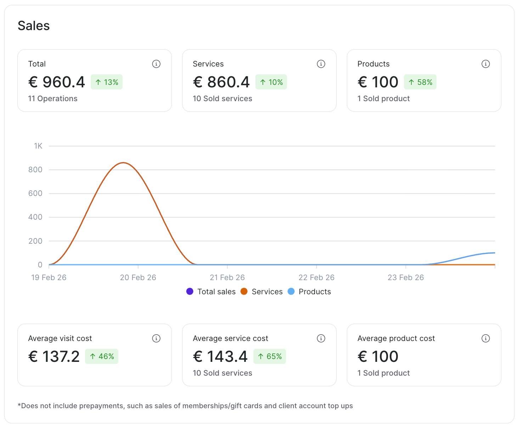Click the 11 Operations text on Total card

click(x=53, y=99)
